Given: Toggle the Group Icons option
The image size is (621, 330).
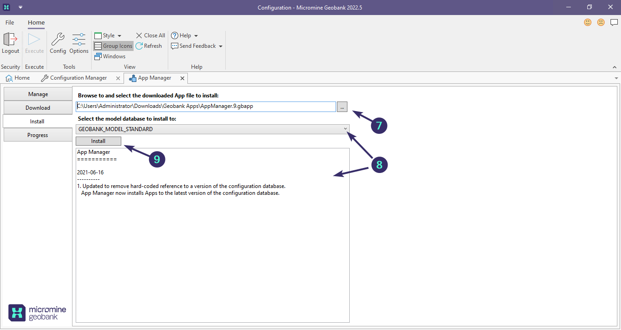Looking at the screenshot, I should (x=113, y=46).
